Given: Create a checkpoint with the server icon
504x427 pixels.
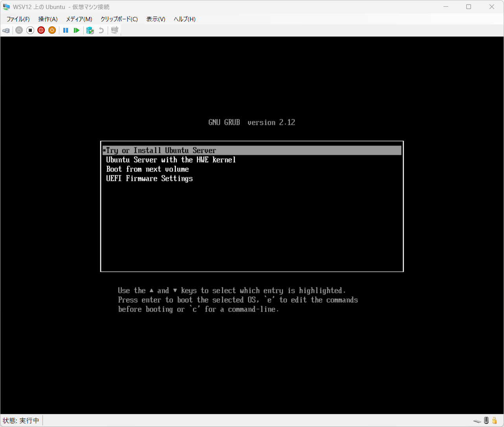Looking at the screenshot, I should pos(90,30).
